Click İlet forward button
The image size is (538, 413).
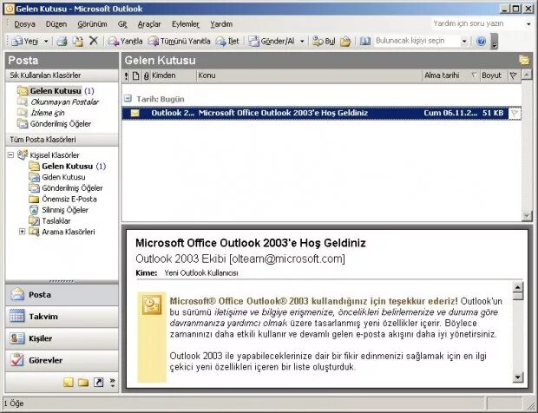point(227,41)
